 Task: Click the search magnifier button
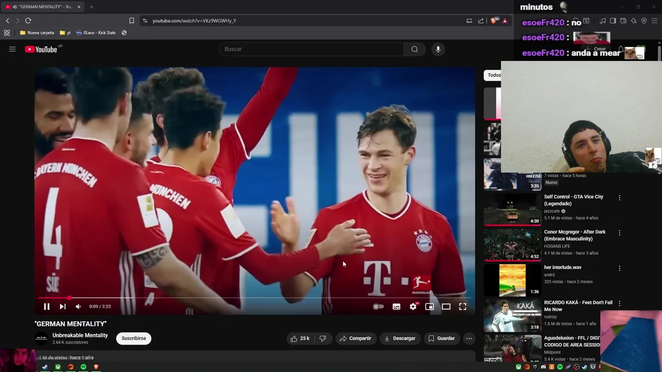click(415, 49)
